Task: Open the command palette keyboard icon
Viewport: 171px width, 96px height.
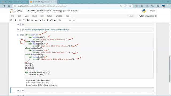Action: (x=74, y=20)
